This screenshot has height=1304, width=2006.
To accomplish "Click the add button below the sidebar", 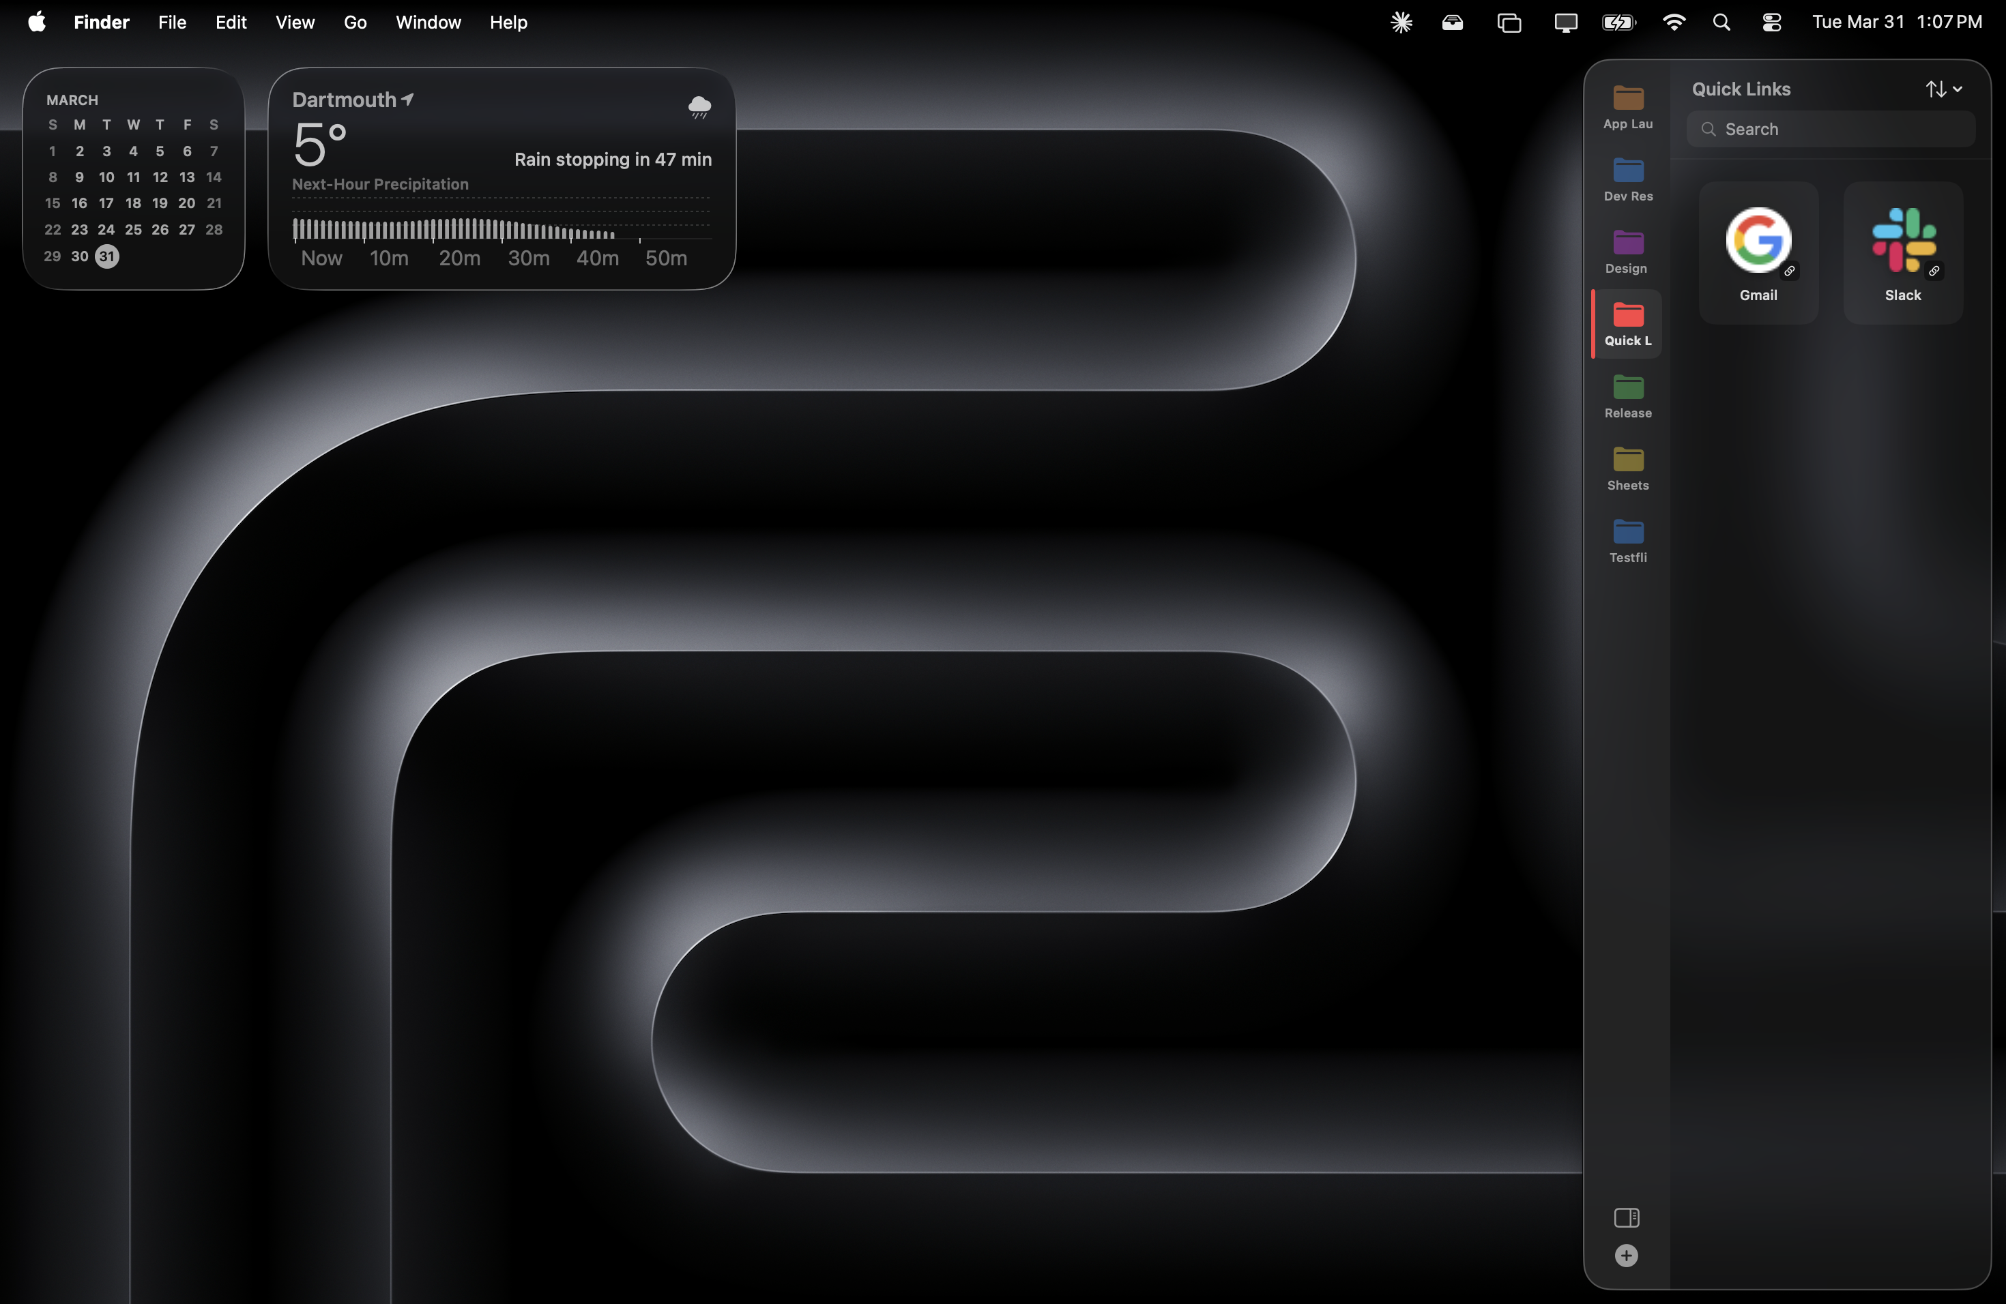I will [1626, 1256].
